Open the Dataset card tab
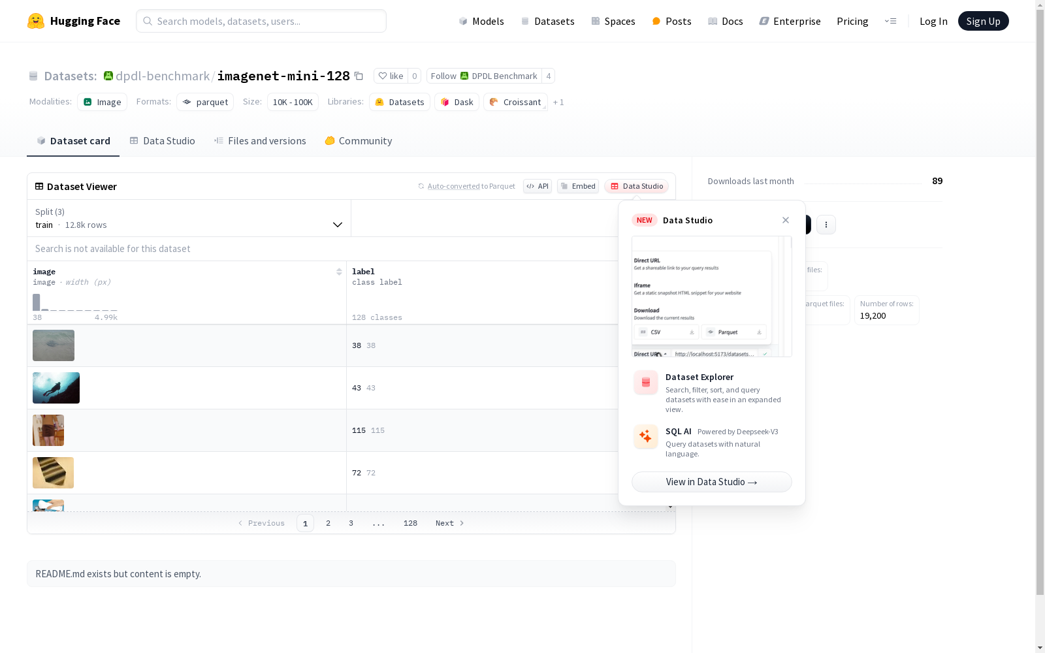The image size is (1045, 653). 73,141
